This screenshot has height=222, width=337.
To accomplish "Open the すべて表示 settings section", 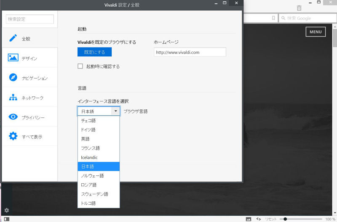I will 29,136.
